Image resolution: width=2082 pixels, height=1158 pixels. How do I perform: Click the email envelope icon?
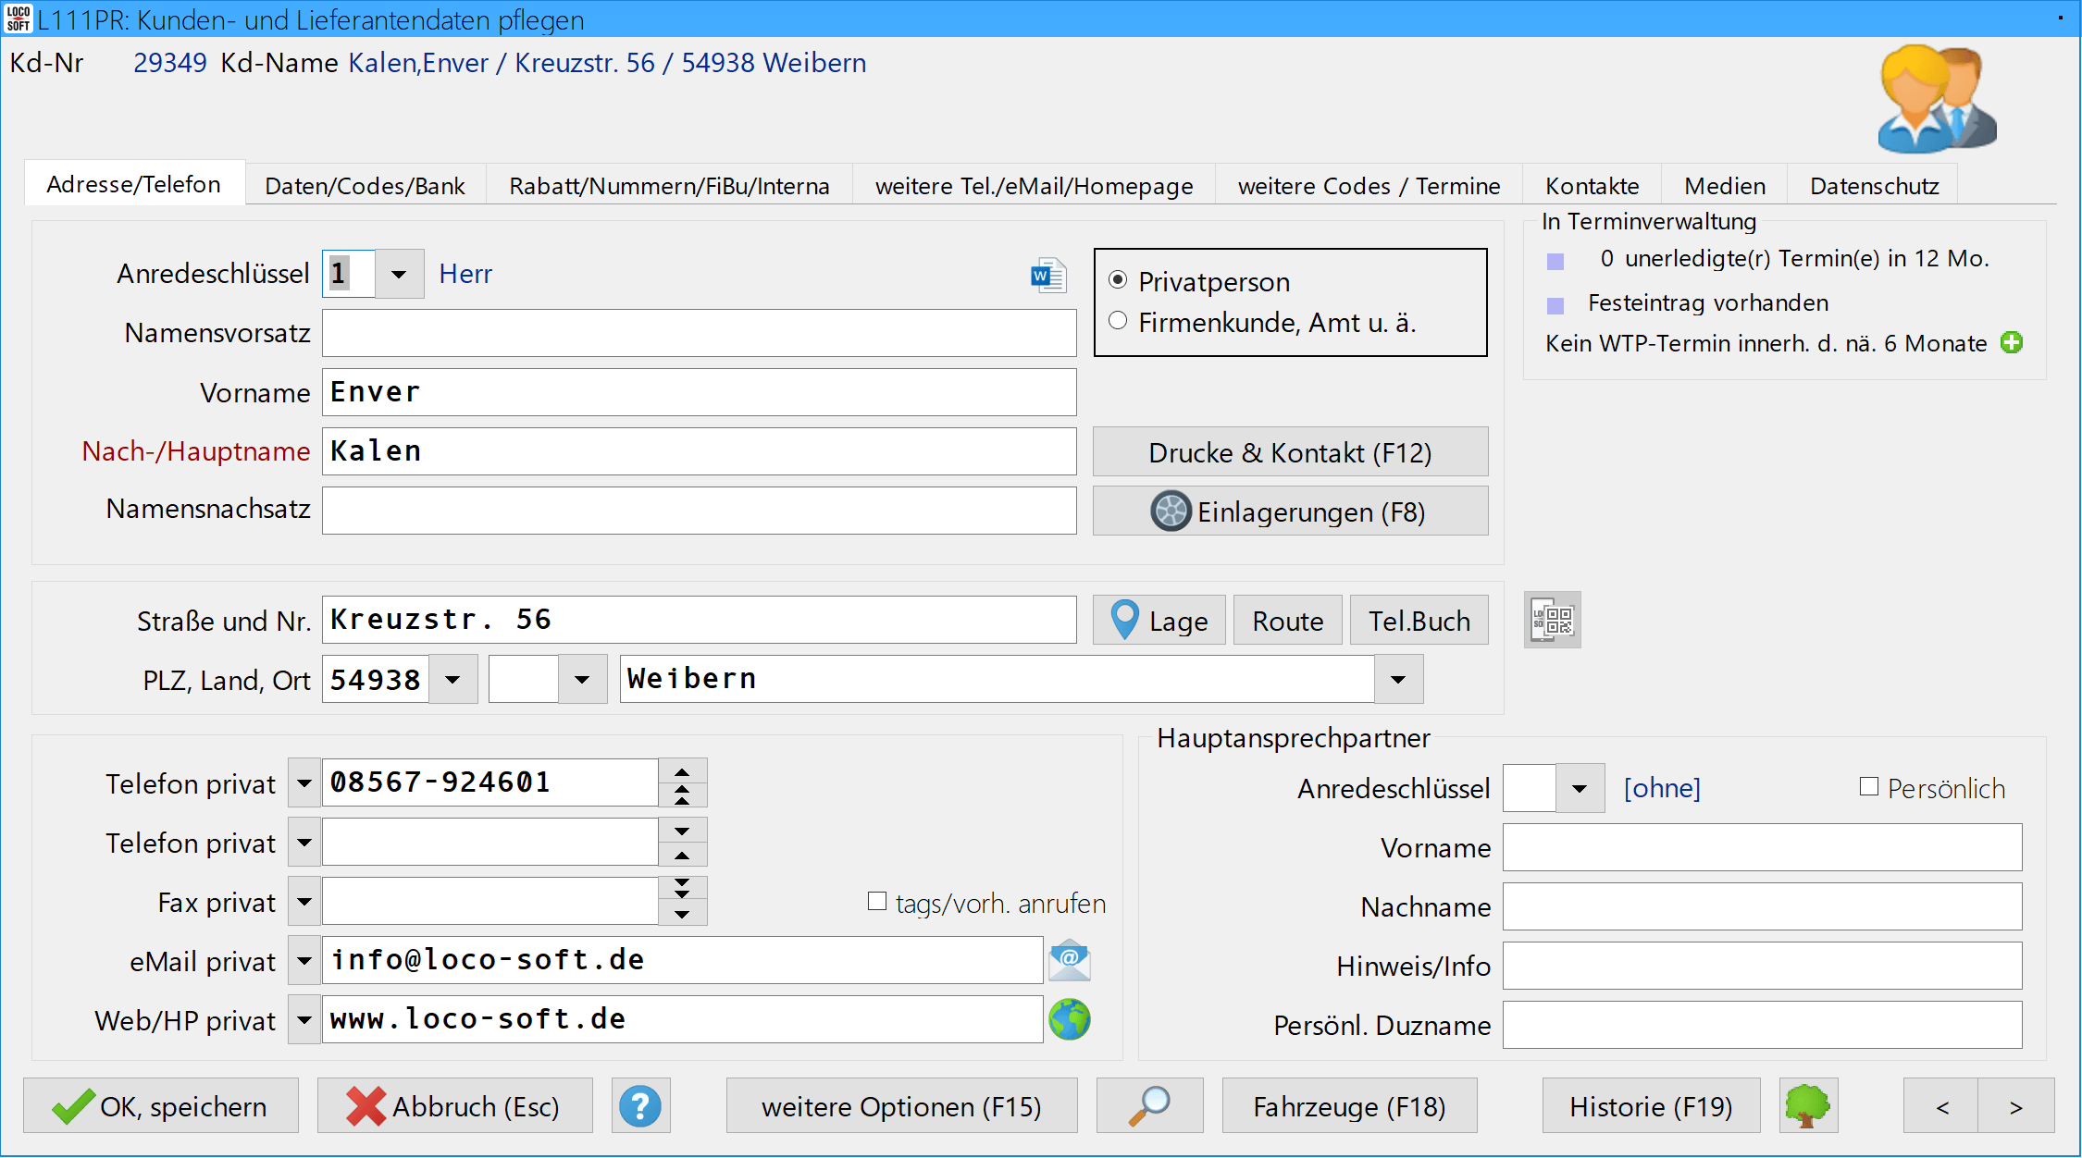1069,960
